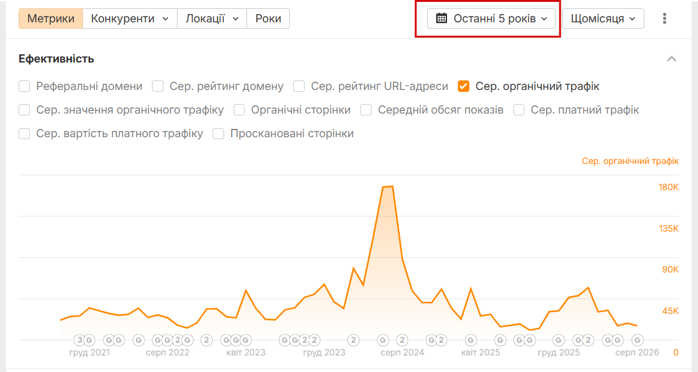Image resolution: width=698 pixels, height=372 pixels.
Task: Collapse the Ефективність section chevron
Action: coord(671,59)
